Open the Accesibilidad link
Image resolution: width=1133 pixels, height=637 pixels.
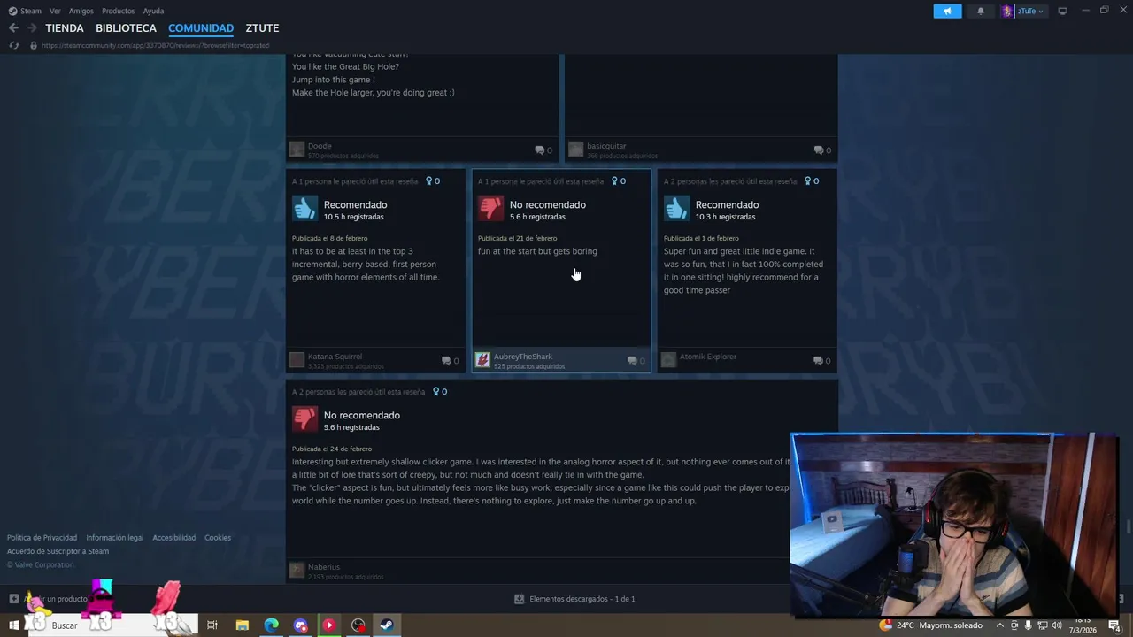(173, 538)
